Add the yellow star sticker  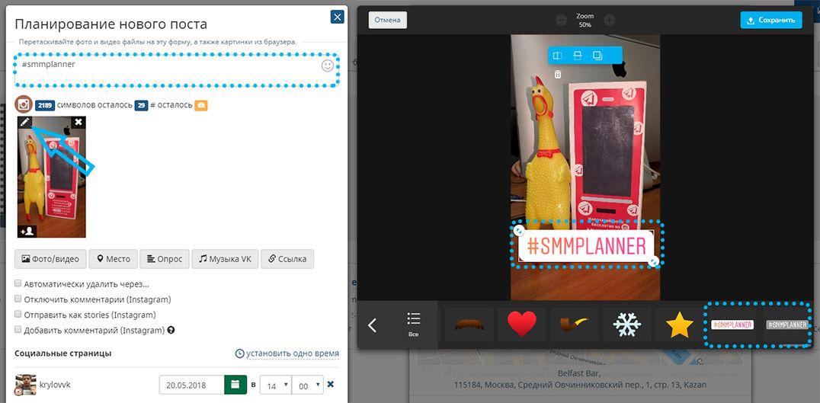tap(679, 325)
